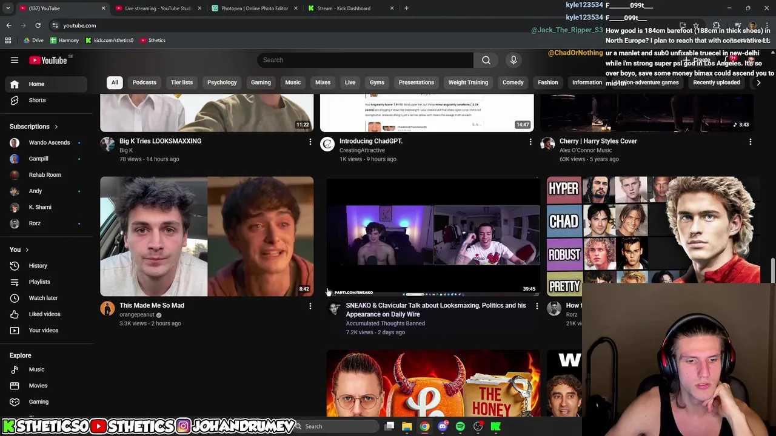
Task: Play the This Made Me So Mad thumbnail
Action: point(207,237)
